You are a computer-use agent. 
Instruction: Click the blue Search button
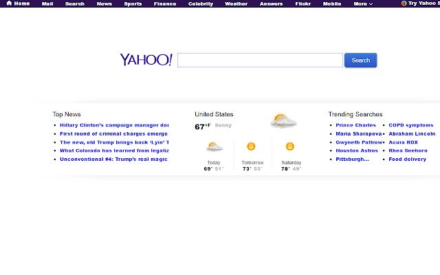(x=360, y=60)
